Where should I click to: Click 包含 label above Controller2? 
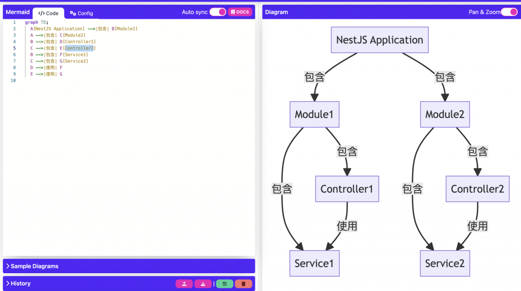tap(477, 152)
